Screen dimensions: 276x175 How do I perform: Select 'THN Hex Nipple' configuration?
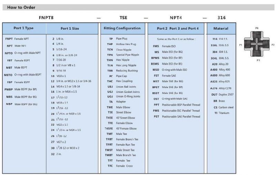118,60
